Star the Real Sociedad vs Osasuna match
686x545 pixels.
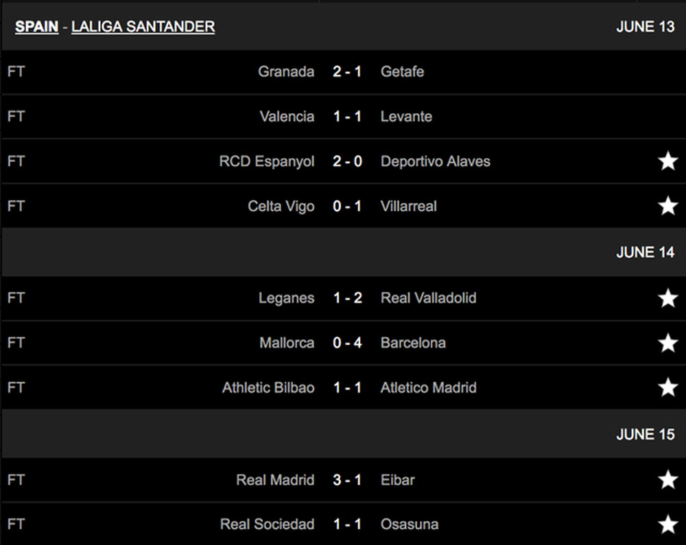(x=667, y=524)
